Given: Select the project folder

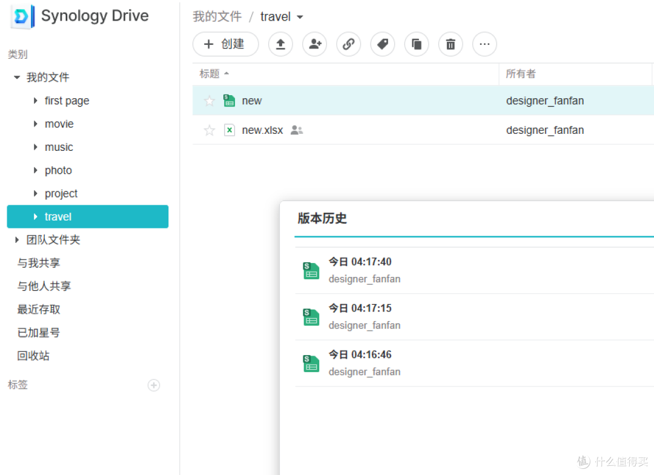Looking at the screenshot, I should click(61, 193).
